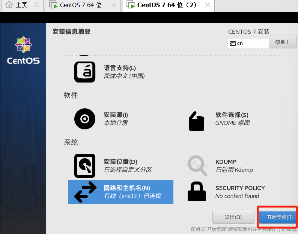Click the CENTOS 7 安装 title text
This screenshot has height=234, width=298.
tap(249, 32)
